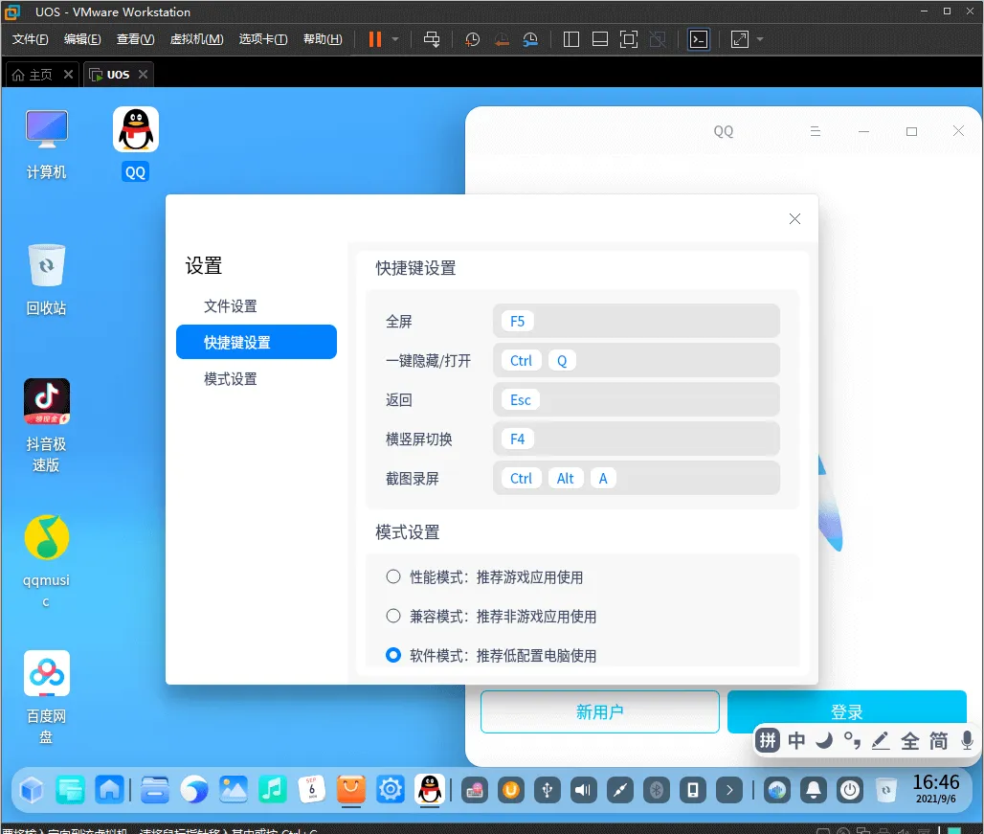Click the Bluetooth tray icon
This screenshot has width=984, height=834.
pyautogui.click(x=657, y=790)
